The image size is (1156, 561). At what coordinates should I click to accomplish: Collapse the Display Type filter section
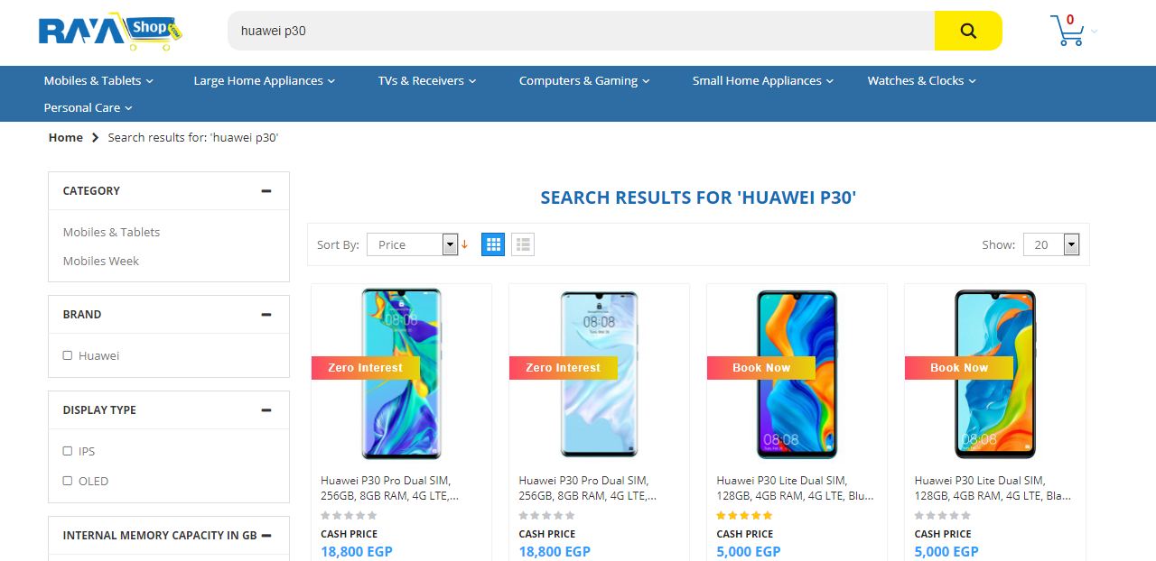266,410
